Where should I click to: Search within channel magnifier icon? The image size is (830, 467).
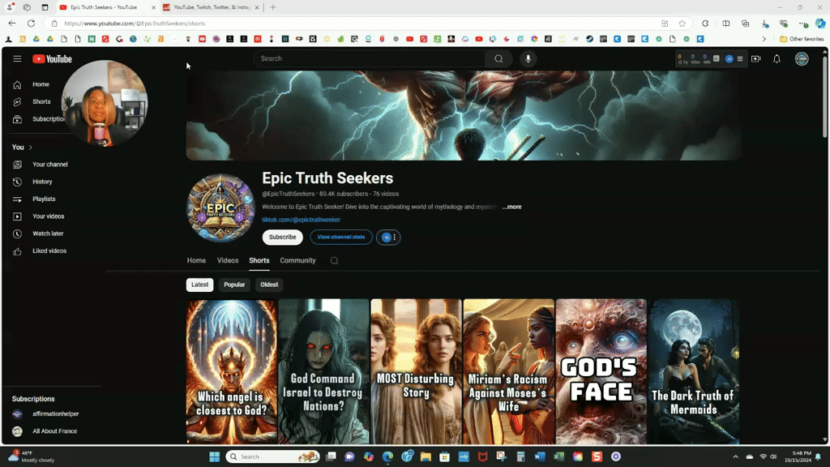coord(335,260)
